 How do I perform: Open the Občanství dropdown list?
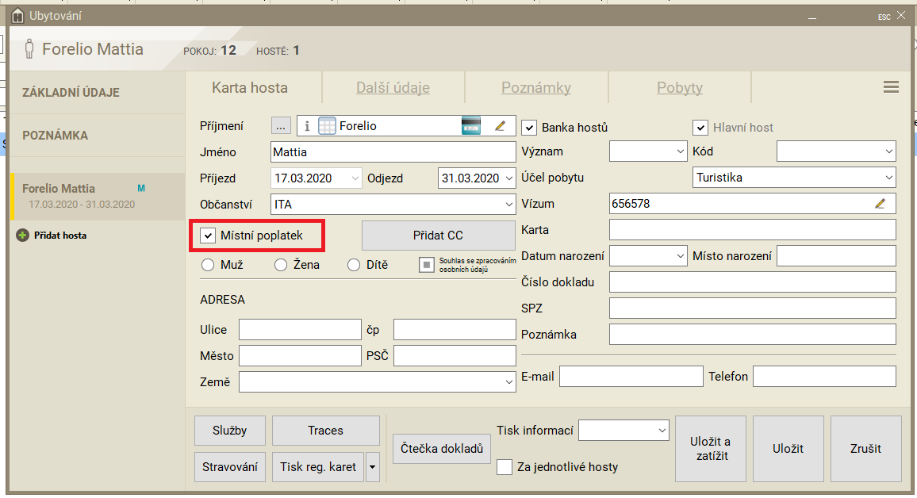click(508, 205)
